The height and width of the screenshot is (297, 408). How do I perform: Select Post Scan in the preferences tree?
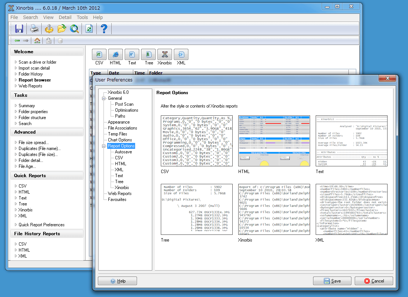tap(124, 104)
